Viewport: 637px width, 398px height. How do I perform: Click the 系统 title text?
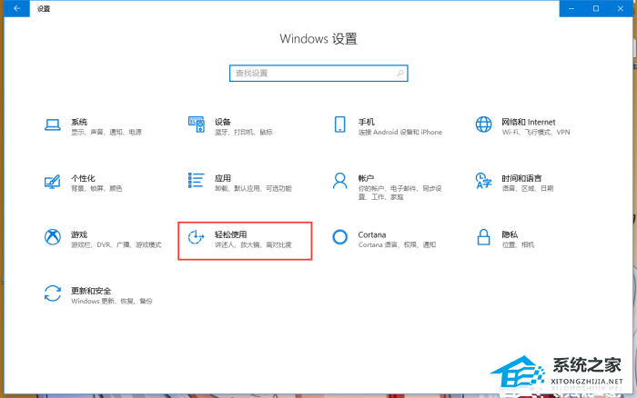(79, 122)
